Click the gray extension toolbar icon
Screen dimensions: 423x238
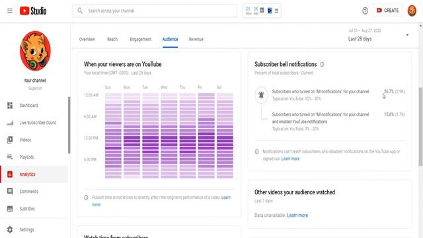tap(262, 11)
